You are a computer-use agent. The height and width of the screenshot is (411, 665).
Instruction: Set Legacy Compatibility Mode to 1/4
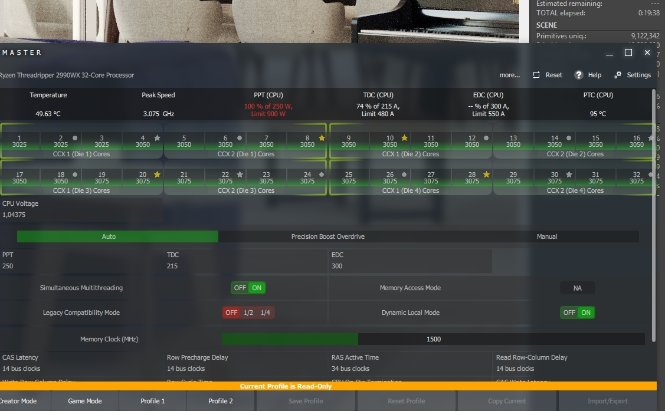(265, 313)
